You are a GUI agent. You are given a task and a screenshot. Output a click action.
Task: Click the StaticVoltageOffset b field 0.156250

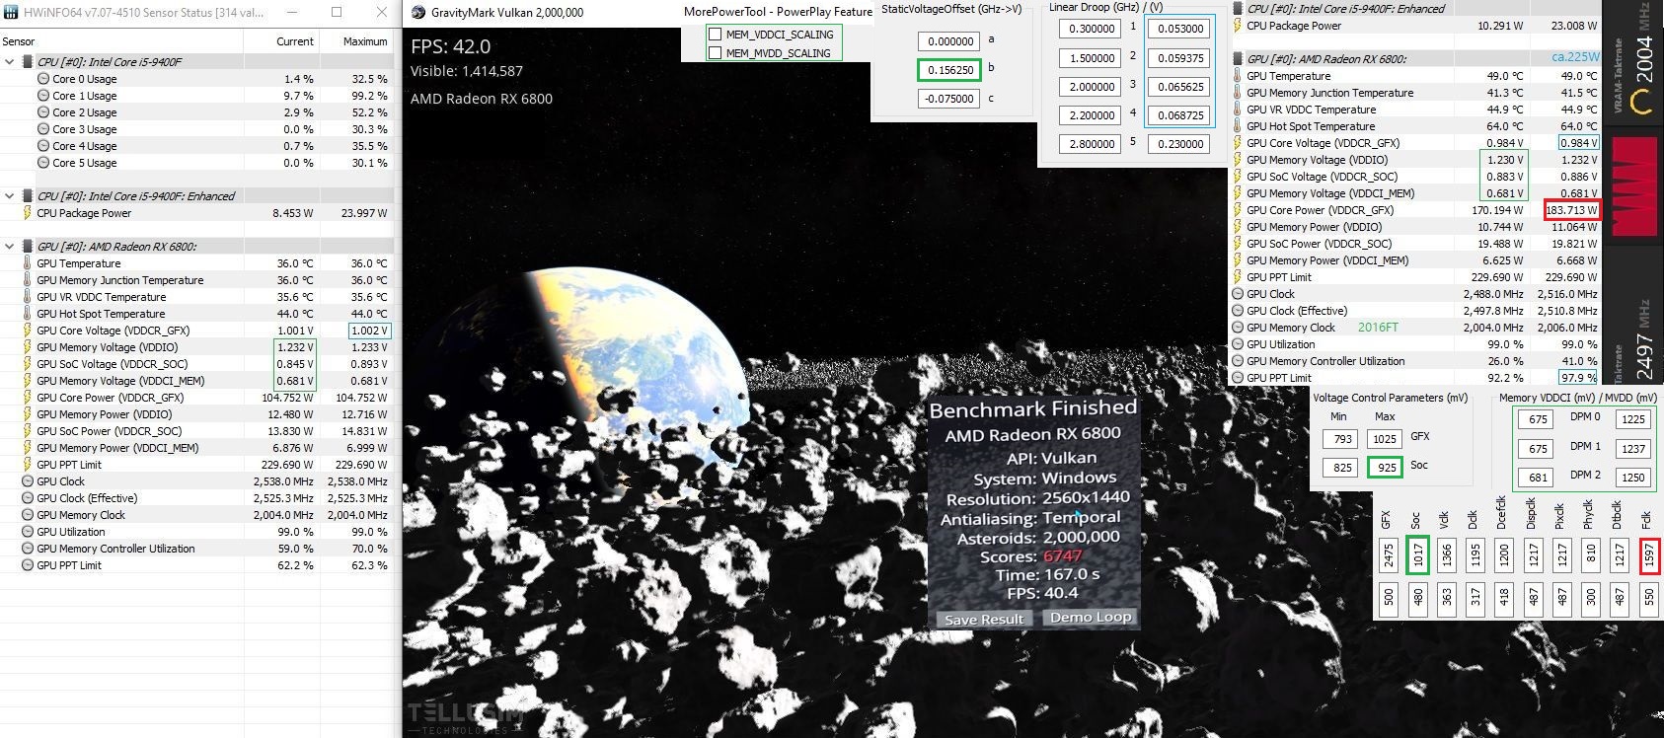coord(947,70)
